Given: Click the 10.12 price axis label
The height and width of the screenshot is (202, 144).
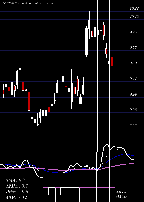Looking at the screenshot, I should (134, 17).
